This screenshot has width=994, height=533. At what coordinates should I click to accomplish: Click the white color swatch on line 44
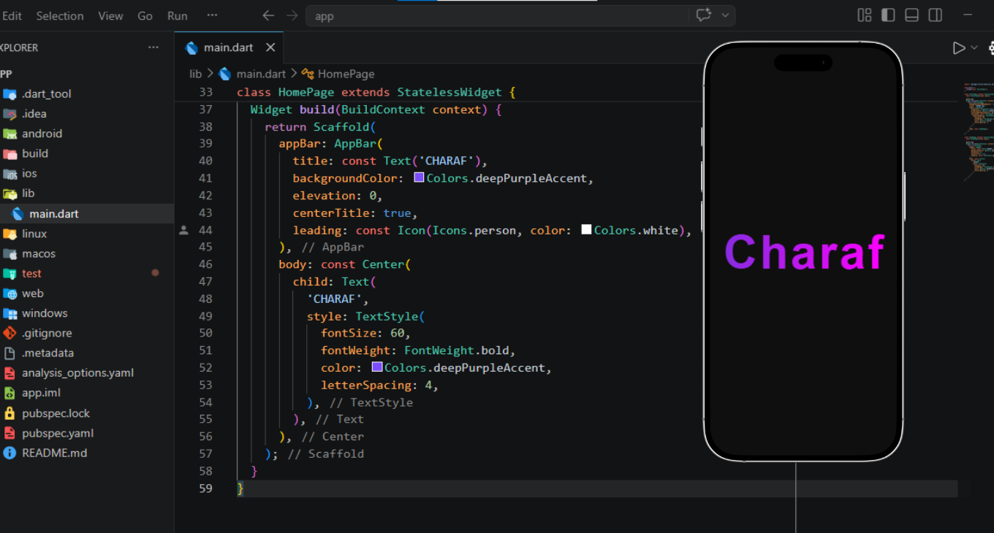pyautogui.click(x=586, y=229)
